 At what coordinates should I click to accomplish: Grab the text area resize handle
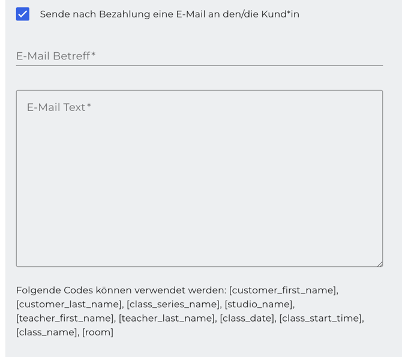pos(379,263)
